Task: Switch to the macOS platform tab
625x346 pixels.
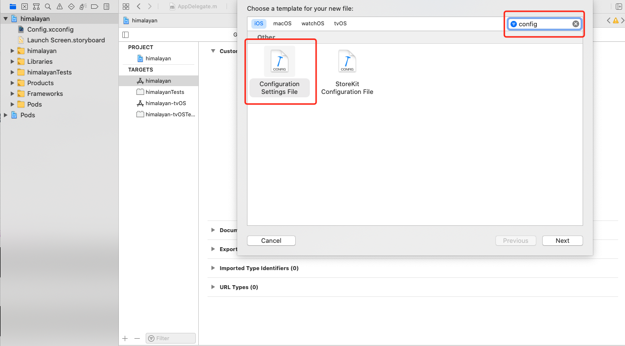Action: point(283,23)
